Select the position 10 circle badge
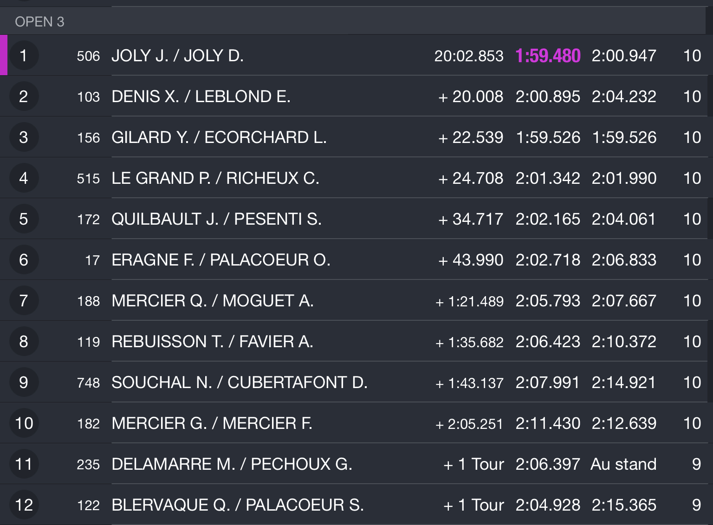 coord(24,423)
